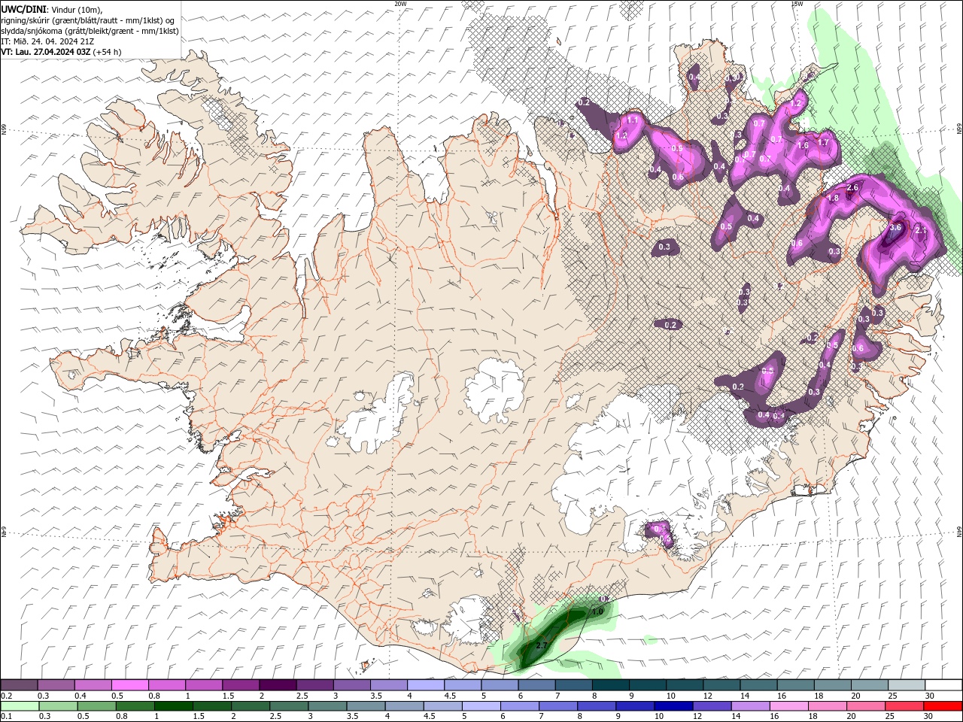Image resolution: width=963 pixels, height=722 pixels.
Task: Select the snow legend swatch labeled 30
Action: tap(944, 685)
